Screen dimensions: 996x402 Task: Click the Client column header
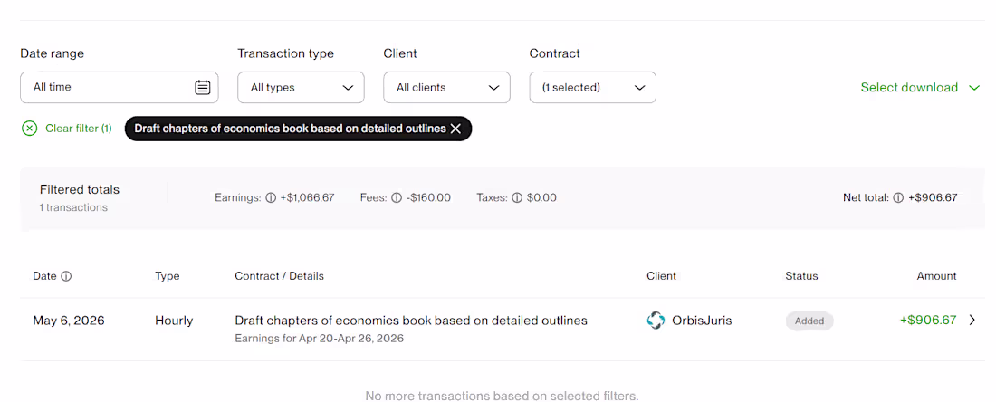(661, 276)
